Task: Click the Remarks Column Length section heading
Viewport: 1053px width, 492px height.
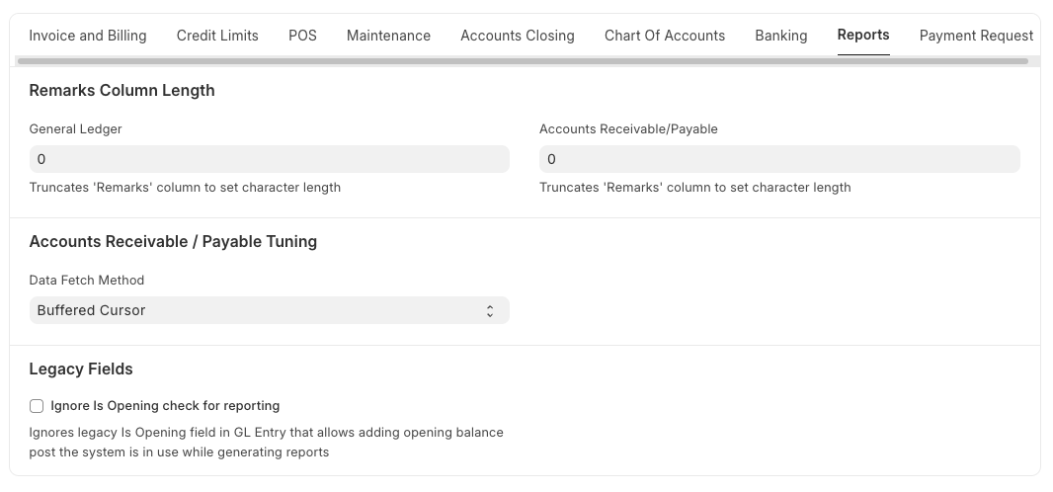Action: tap(121, 91)
